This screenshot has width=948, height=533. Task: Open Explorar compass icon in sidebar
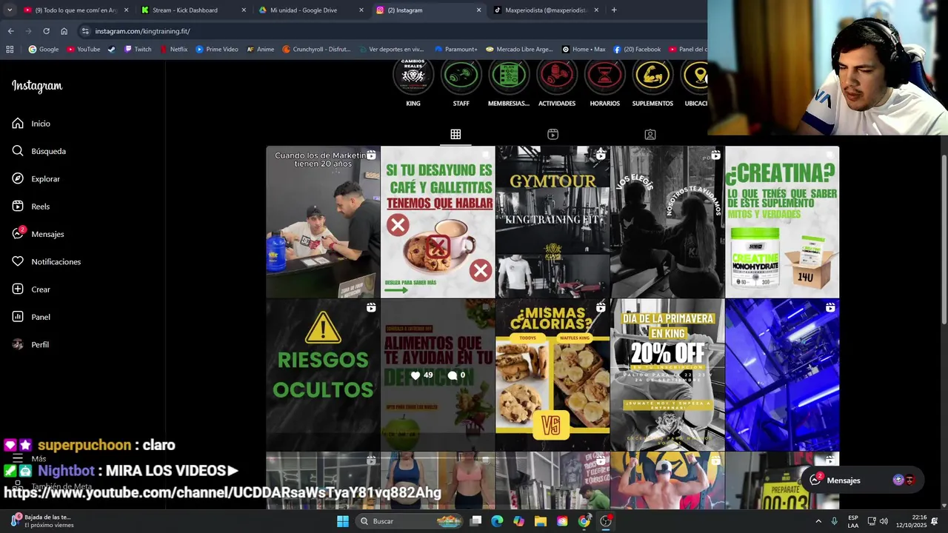(18, 178)
